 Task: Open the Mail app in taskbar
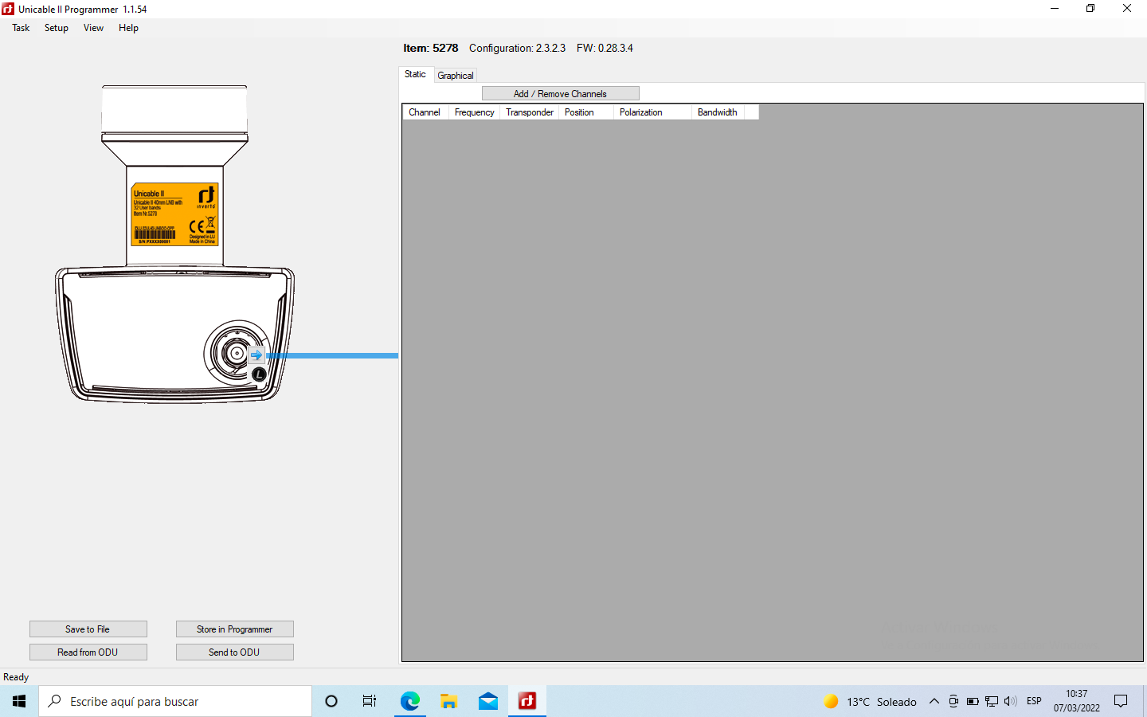pos(488,701)
